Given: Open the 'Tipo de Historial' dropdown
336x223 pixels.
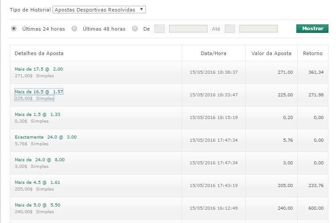Looking at the screenshot, I should click(99, 10).
